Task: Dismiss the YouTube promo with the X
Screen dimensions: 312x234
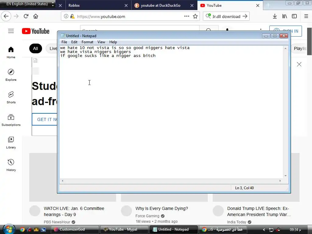Action: (x=299, y=64)
